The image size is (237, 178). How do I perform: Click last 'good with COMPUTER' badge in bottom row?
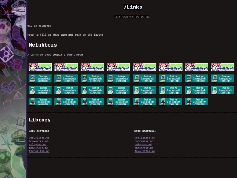(x=197, y=102)
